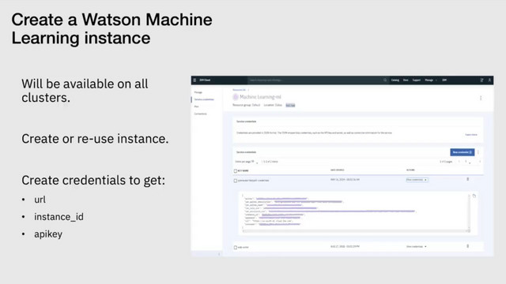Click the 'instance_id' bullet text
The image size is (506, 284).
[x=59, y=217]
